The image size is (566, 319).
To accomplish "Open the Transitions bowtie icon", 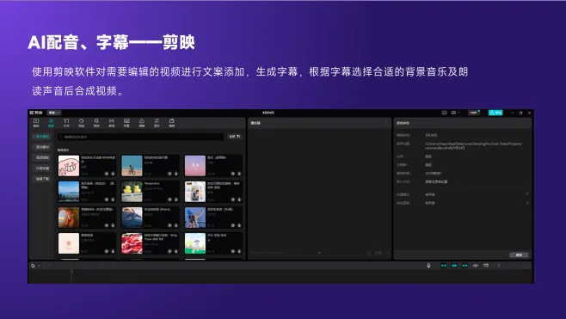I will (112, 123).
